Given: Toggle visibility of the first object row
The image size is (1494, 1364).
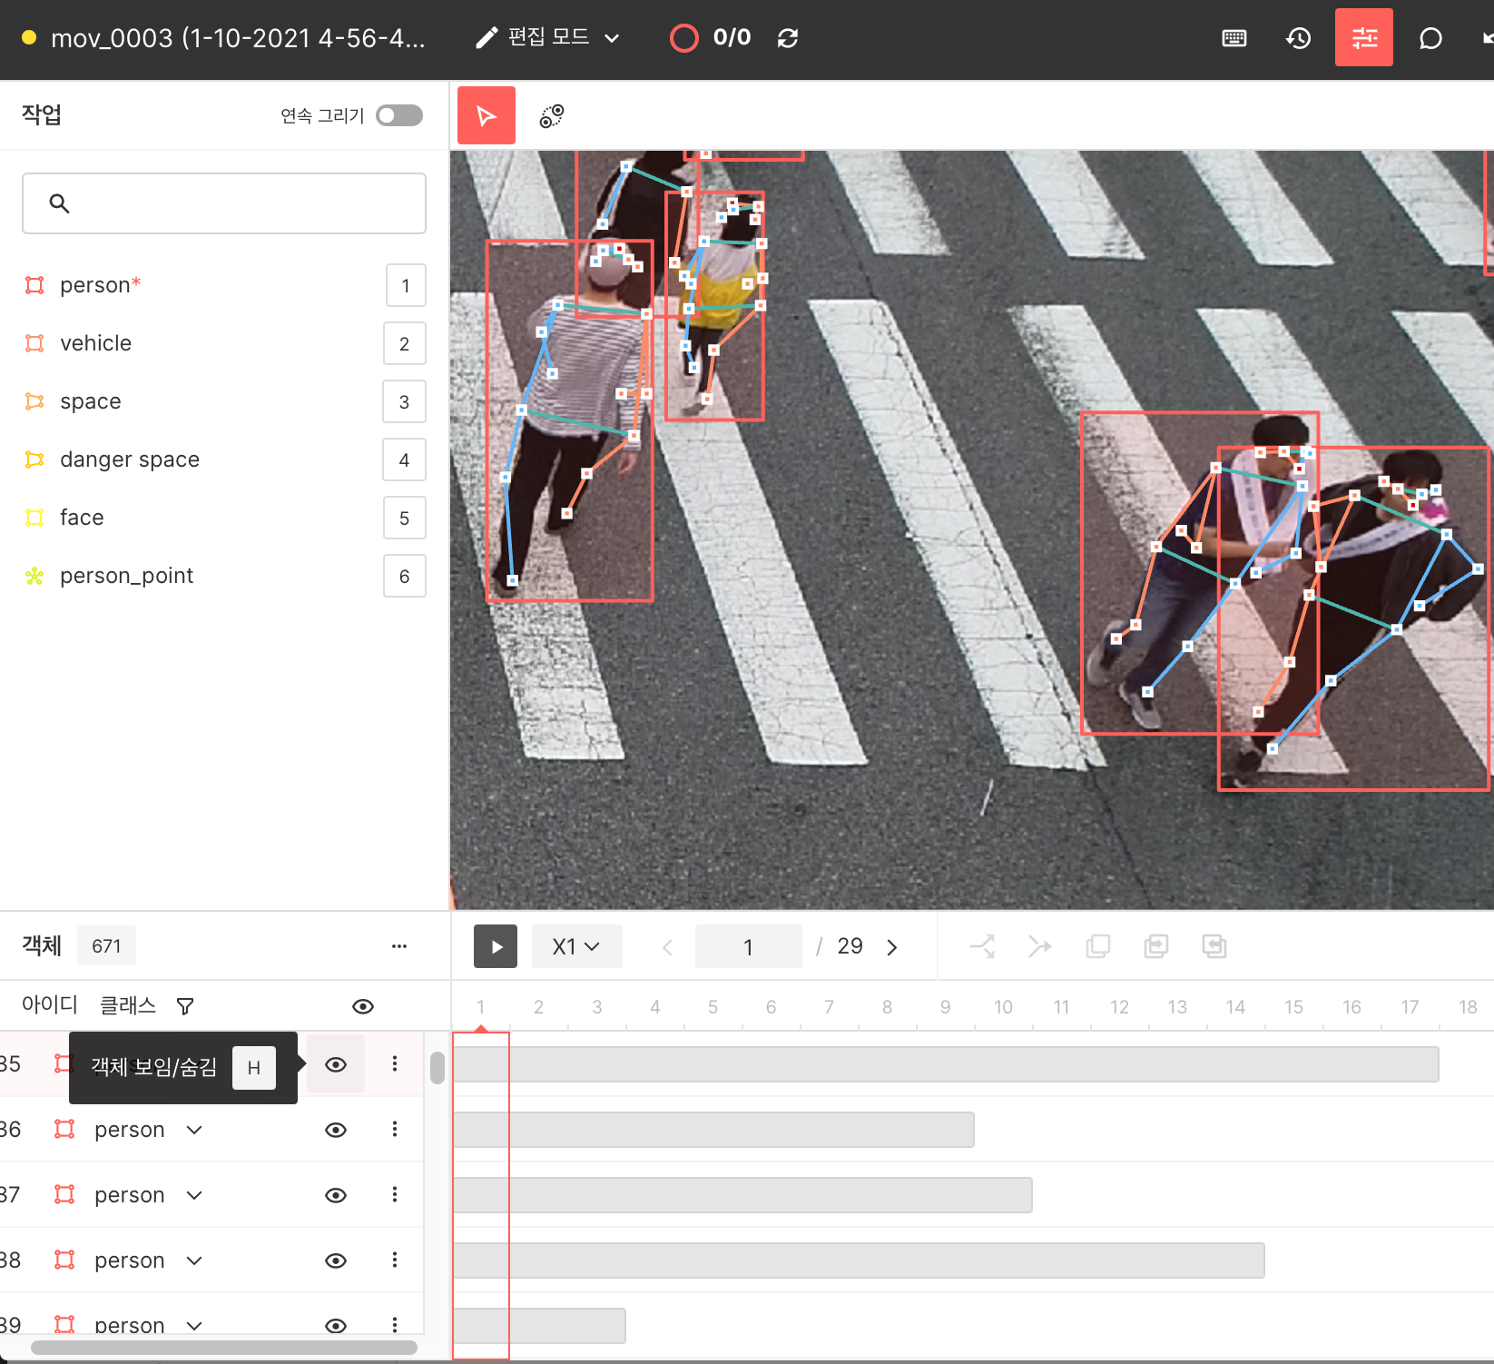Looking at the screenshot, I should pyautogui.click(x=336, y=1064).
